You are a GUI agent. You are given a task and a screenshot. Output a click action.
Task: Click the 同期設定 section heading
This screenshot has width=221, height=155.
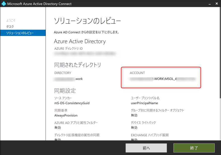point(65,91)
